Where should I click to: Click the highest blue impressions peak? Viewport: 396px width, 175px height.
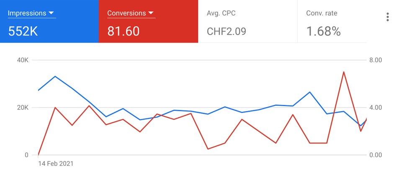(55, 76)
